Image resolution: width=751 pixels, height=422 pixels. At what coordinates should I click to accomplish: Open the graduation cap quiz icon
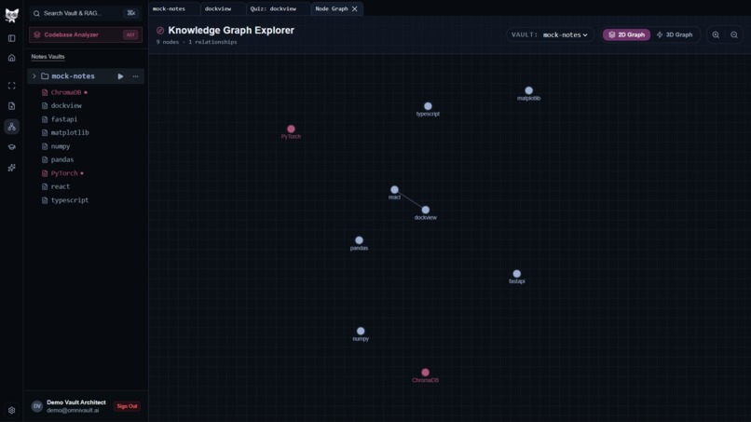[11, 147]
